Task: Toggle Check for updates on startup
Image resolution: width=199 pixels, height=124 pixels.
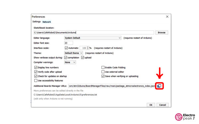Action: [x=36, y=76]
